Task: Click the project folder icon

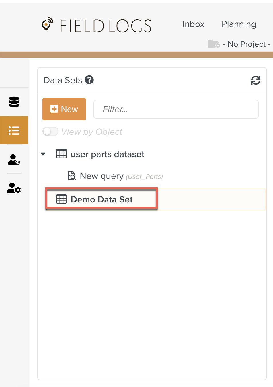Action: 214,44
